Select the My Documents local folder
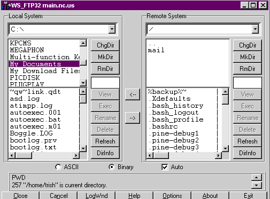The height and width of the screenshot is (199, 270). (44, 64)
